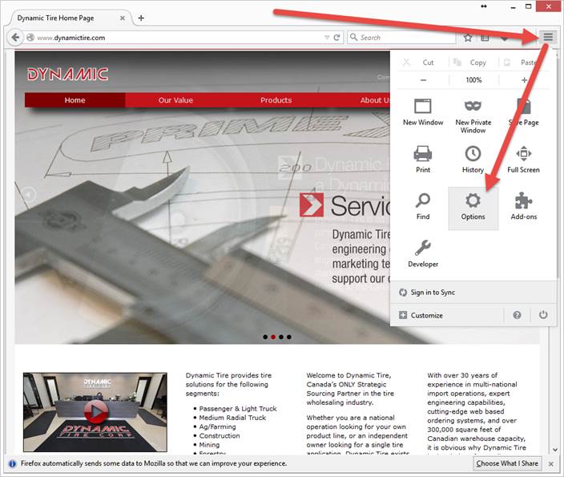
Task: Zoom in with the plus button
Action: point(524,80)
